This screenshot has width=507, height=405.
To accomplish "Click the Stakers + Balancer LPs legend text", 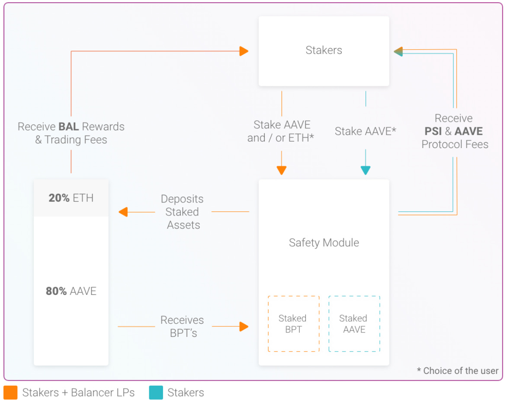I will pos(79,392).
